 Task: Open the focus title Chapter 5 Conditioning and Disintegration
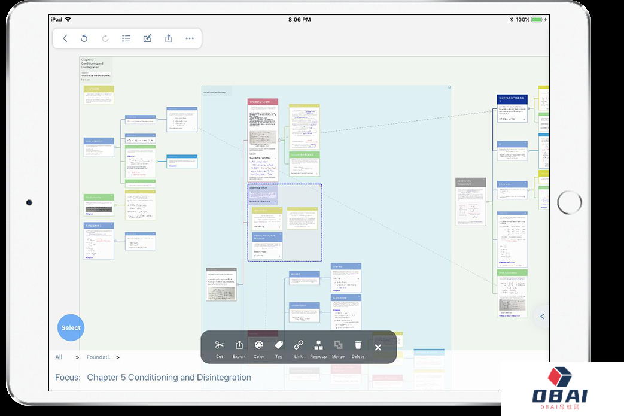coord(169,377)
